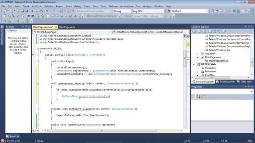Open the File menu
255x143 pixels.
tap(3, 6)
